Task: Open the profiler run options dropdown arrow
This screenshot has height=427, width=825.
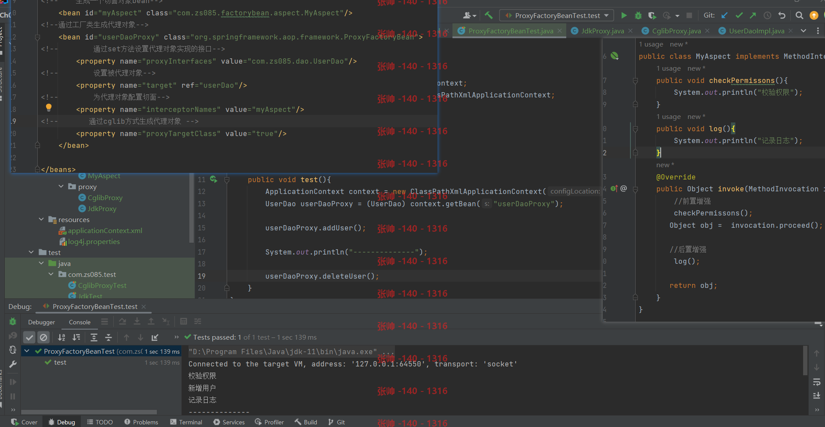Action: (677, 15)
